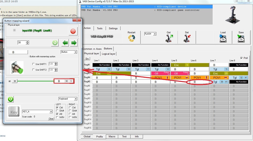Open the FLASH dropdown
253x141 pixels.
point(155,34)
